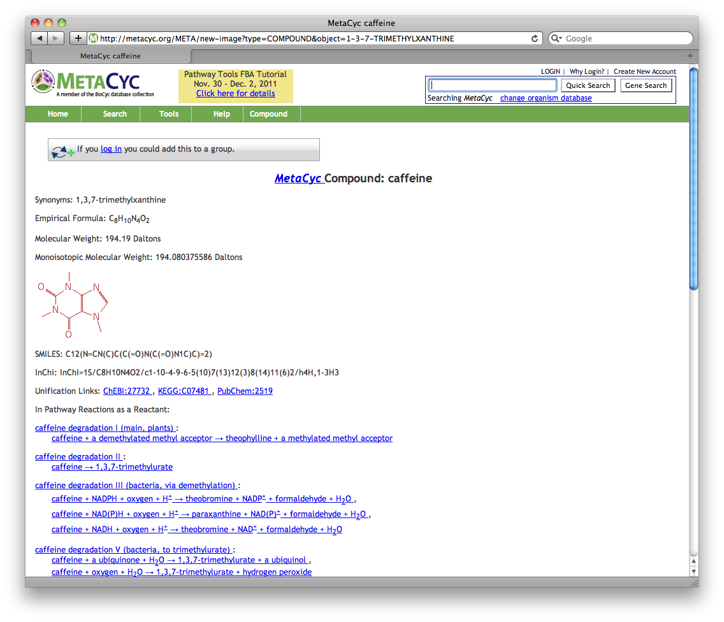Go forward using the browser forward arrow
The width and height of the screenshot is (724, 622).
[56, 38]
